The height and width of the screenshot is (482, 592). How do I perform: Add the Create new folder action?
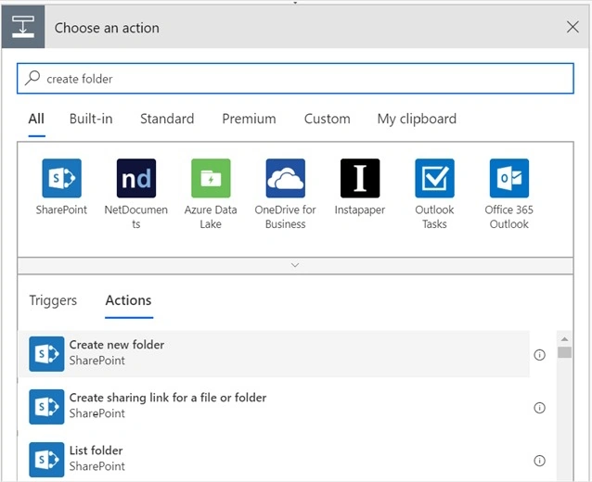[274, 354]
